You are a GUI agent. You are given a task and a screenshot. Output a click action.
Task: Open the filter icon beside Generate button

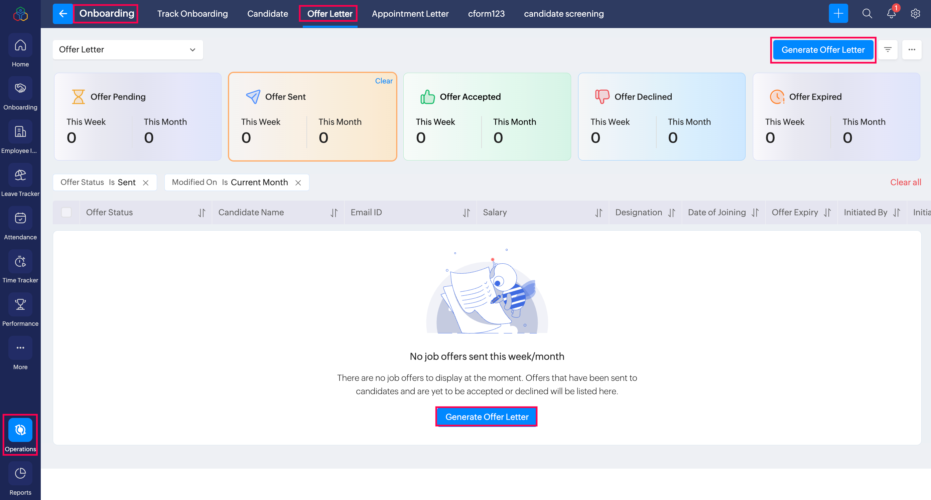click(x=888, y=50)
